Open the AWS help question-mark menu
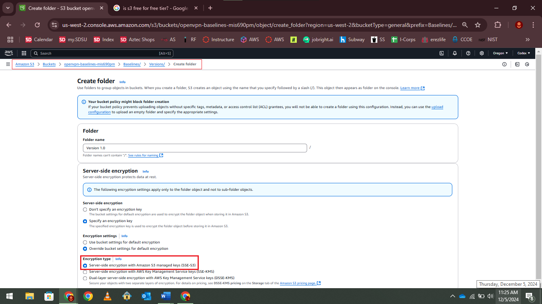The image size is (542, 304). 468,53
